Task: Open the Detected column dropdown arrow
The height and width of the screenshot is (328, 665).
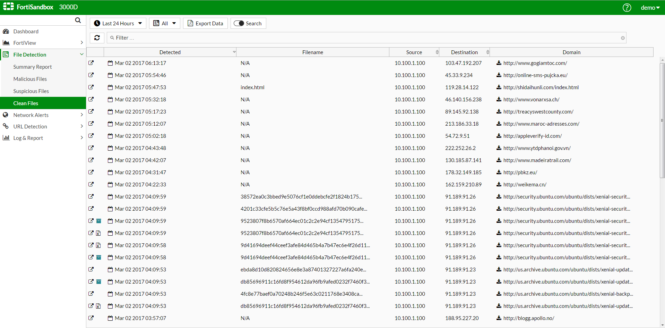Action: pyautogui.click(x=234, y=52)
